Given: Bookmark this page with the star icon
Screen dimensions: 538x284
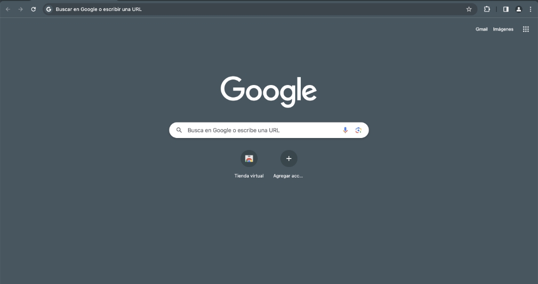Looking at the screenshot, I should [469, 9].
